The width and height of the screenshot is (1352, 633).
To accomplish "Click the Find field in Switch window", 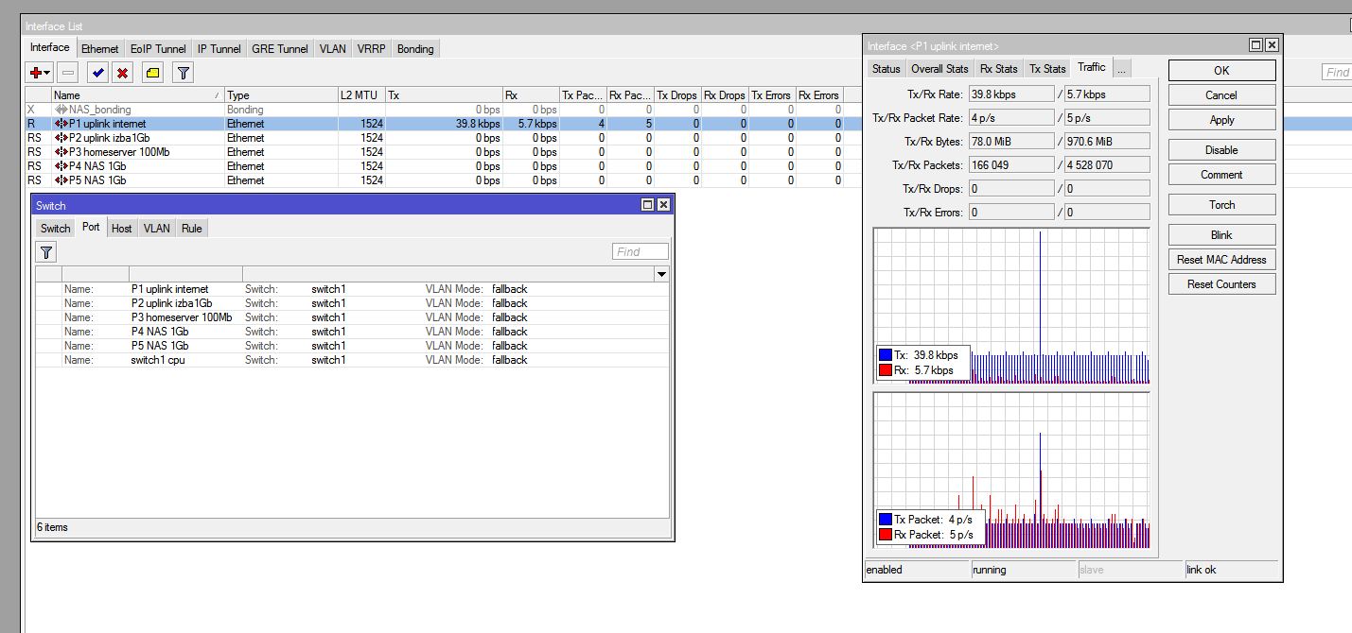I will coord(641,251).
